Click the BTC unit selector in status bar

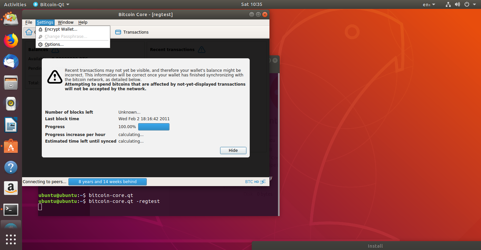(249, 182)
